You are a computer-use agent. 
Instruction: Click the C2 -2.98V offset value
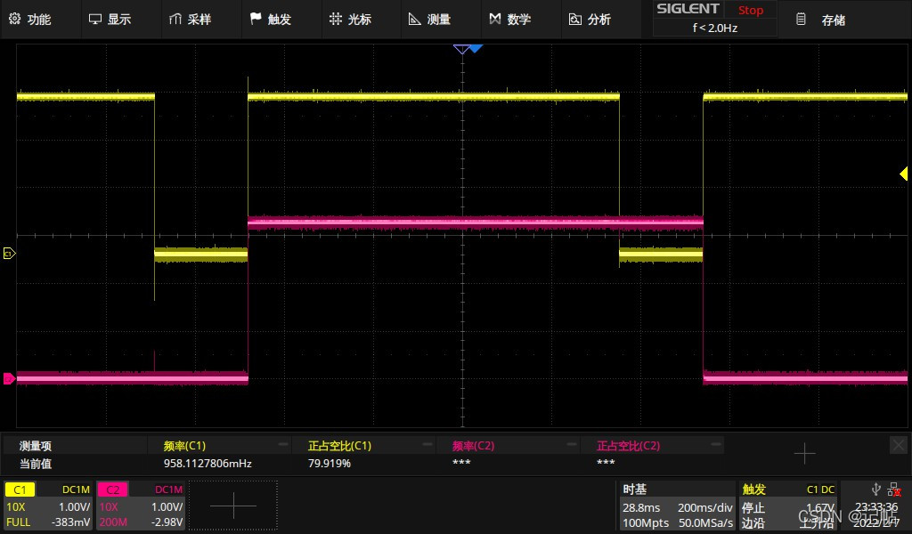(167, 522)
